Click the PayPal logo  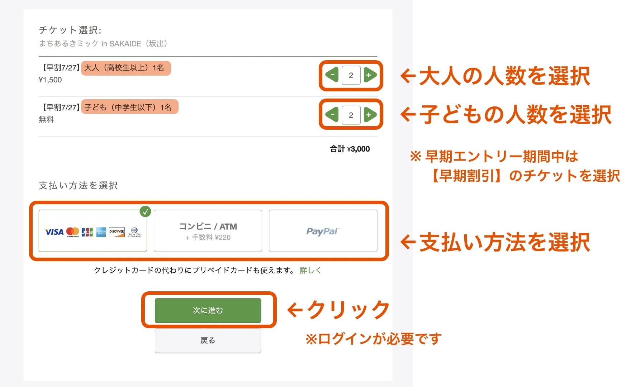(322, 231)
